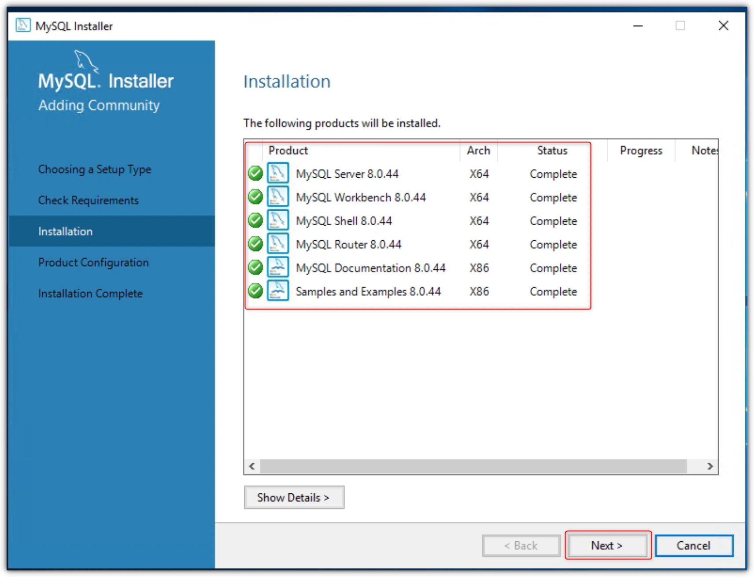754x577 pixels.
Task: Click Complete status of MySQL Router
Action: (x=553, y=245)
